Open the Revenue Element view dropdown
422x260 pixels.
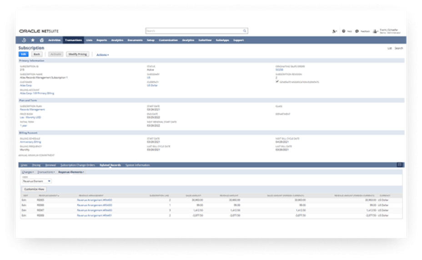(37, 181)
